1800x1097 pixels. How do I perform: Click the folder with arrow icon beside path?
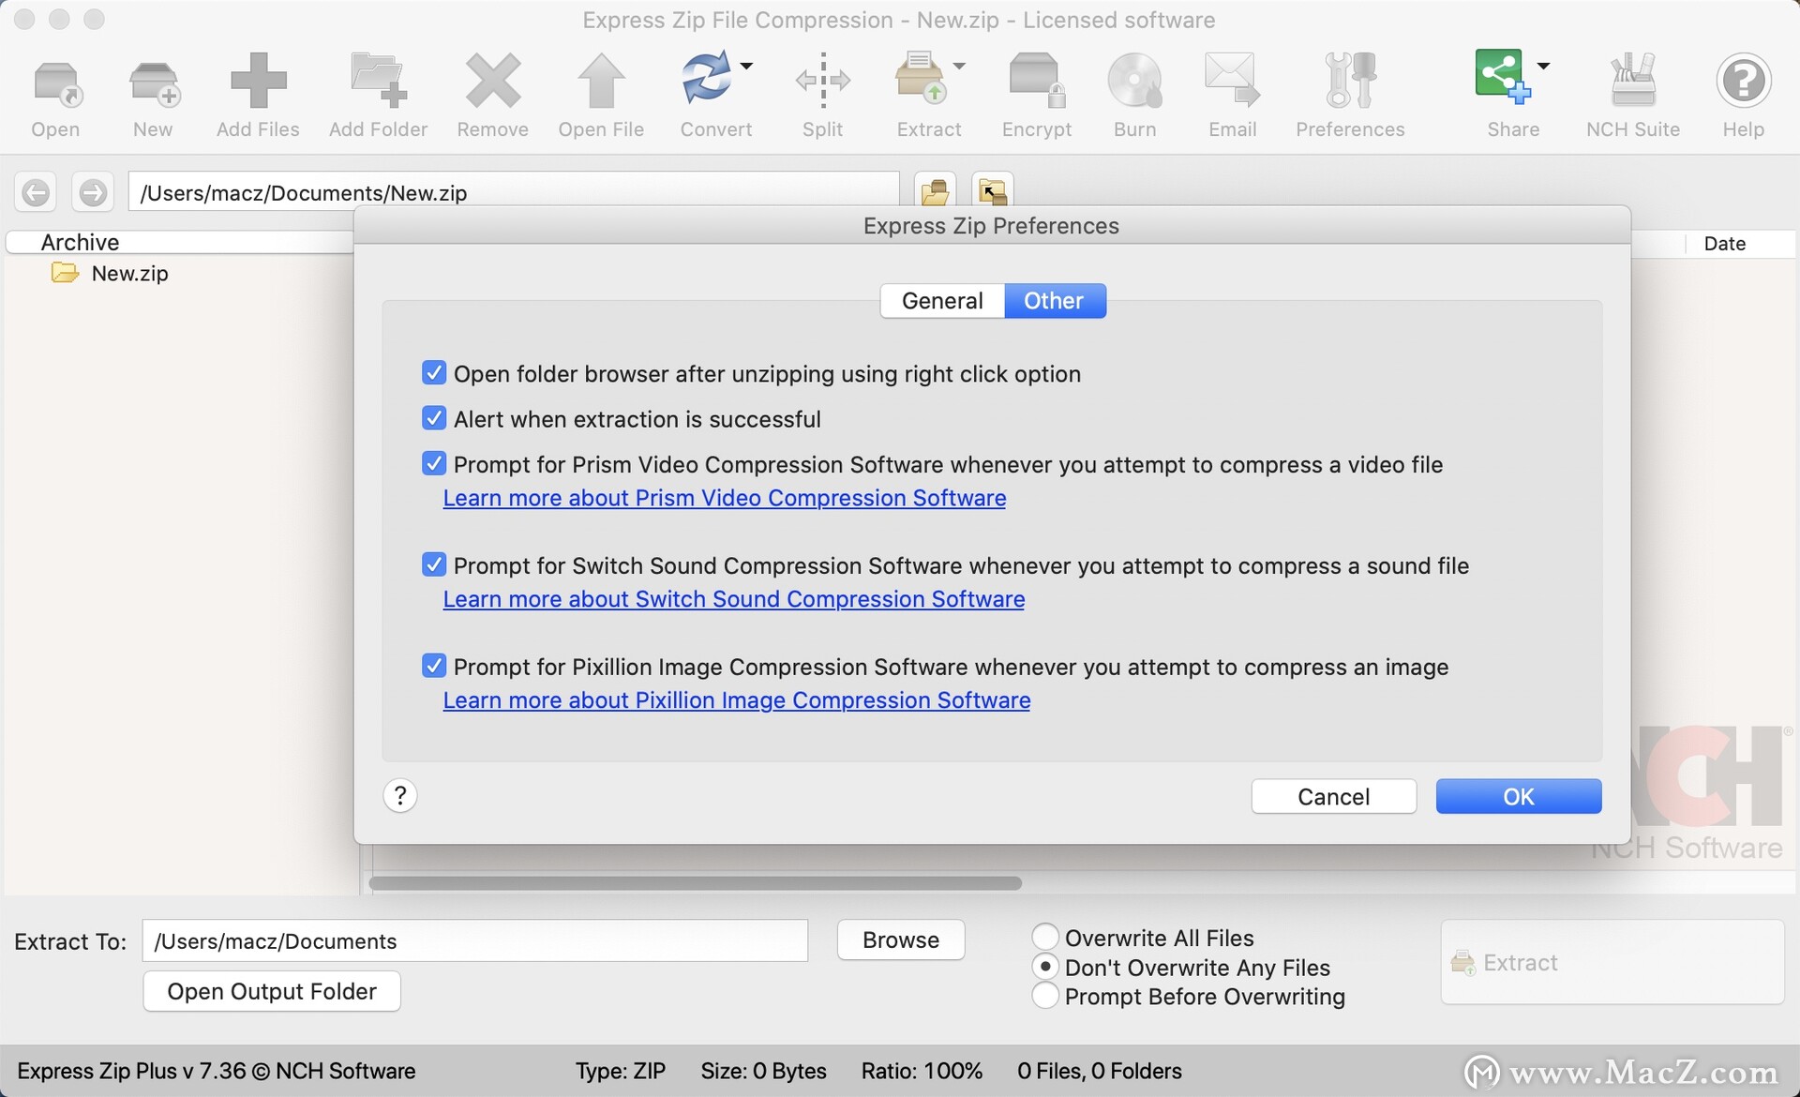tap(993, 191)
